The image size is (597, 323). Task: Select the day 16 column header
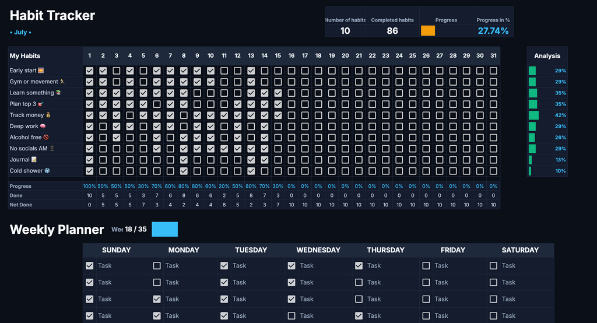(x=292, y=55)
